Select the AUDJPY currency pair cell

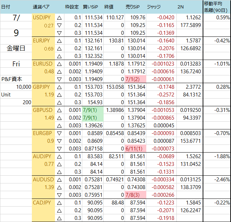pyautogui.click(x=43, y=156)
